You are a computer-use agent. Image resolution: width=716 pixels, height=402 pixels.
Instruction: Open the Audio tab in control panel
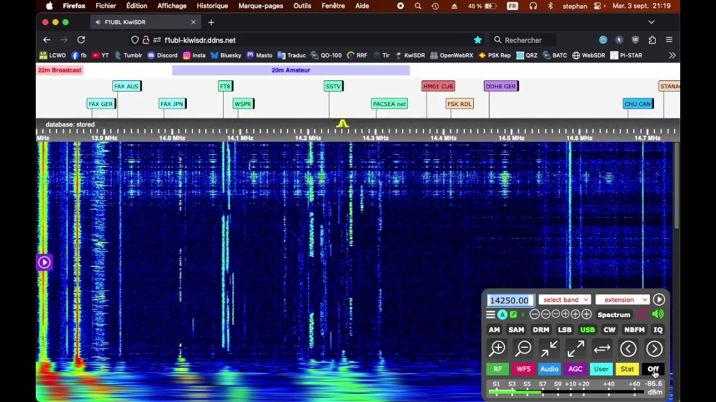pyautogui.click(x=549, y=369)
